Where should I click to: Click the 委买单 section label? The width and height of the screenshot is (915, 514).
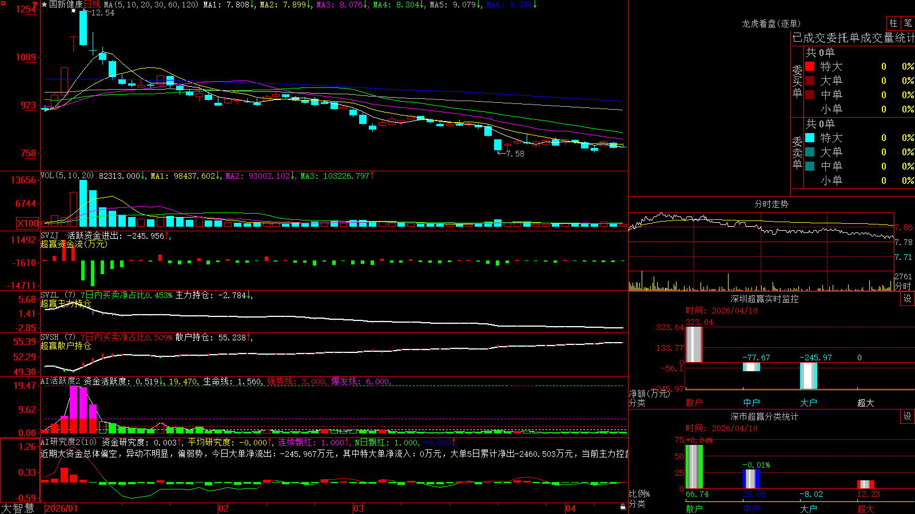pyautogui.click(x=797, y=81)
